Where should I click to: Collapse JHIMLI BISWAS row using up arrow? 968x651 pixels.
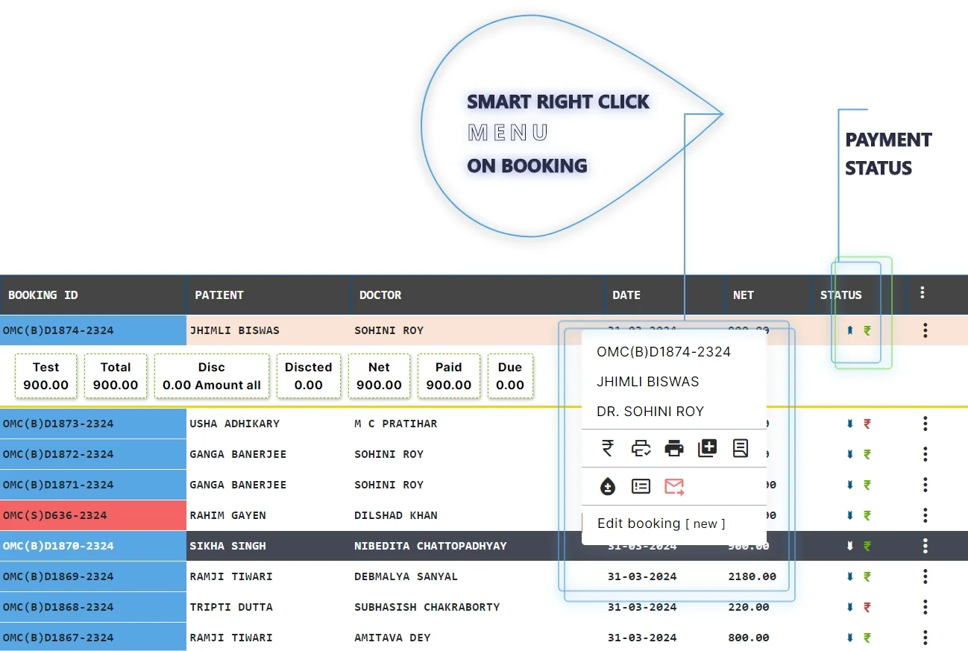click(849, 330)
